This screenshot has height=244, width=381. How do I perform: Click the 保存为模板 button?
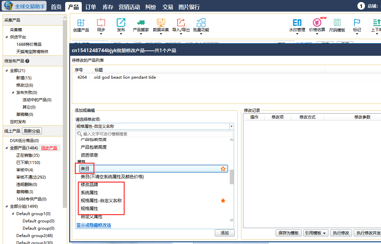[x=289, y=233]
